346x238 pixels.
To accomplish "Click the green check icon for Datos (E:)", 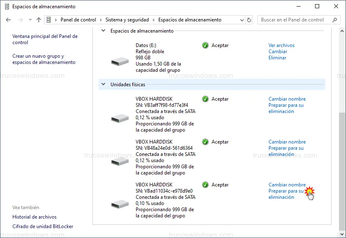I will tap(205, 45).
